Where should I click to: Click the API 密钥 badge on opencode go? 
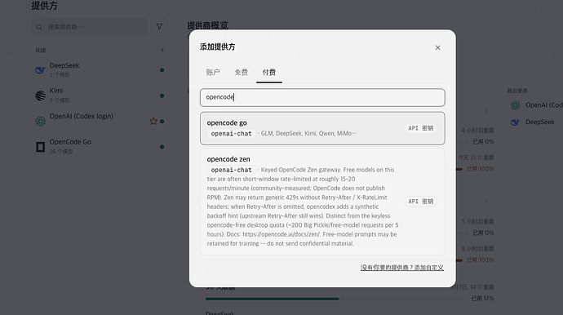421,128
